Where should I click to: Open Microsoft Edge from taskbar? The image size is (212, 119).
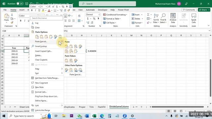click(102, 116)
